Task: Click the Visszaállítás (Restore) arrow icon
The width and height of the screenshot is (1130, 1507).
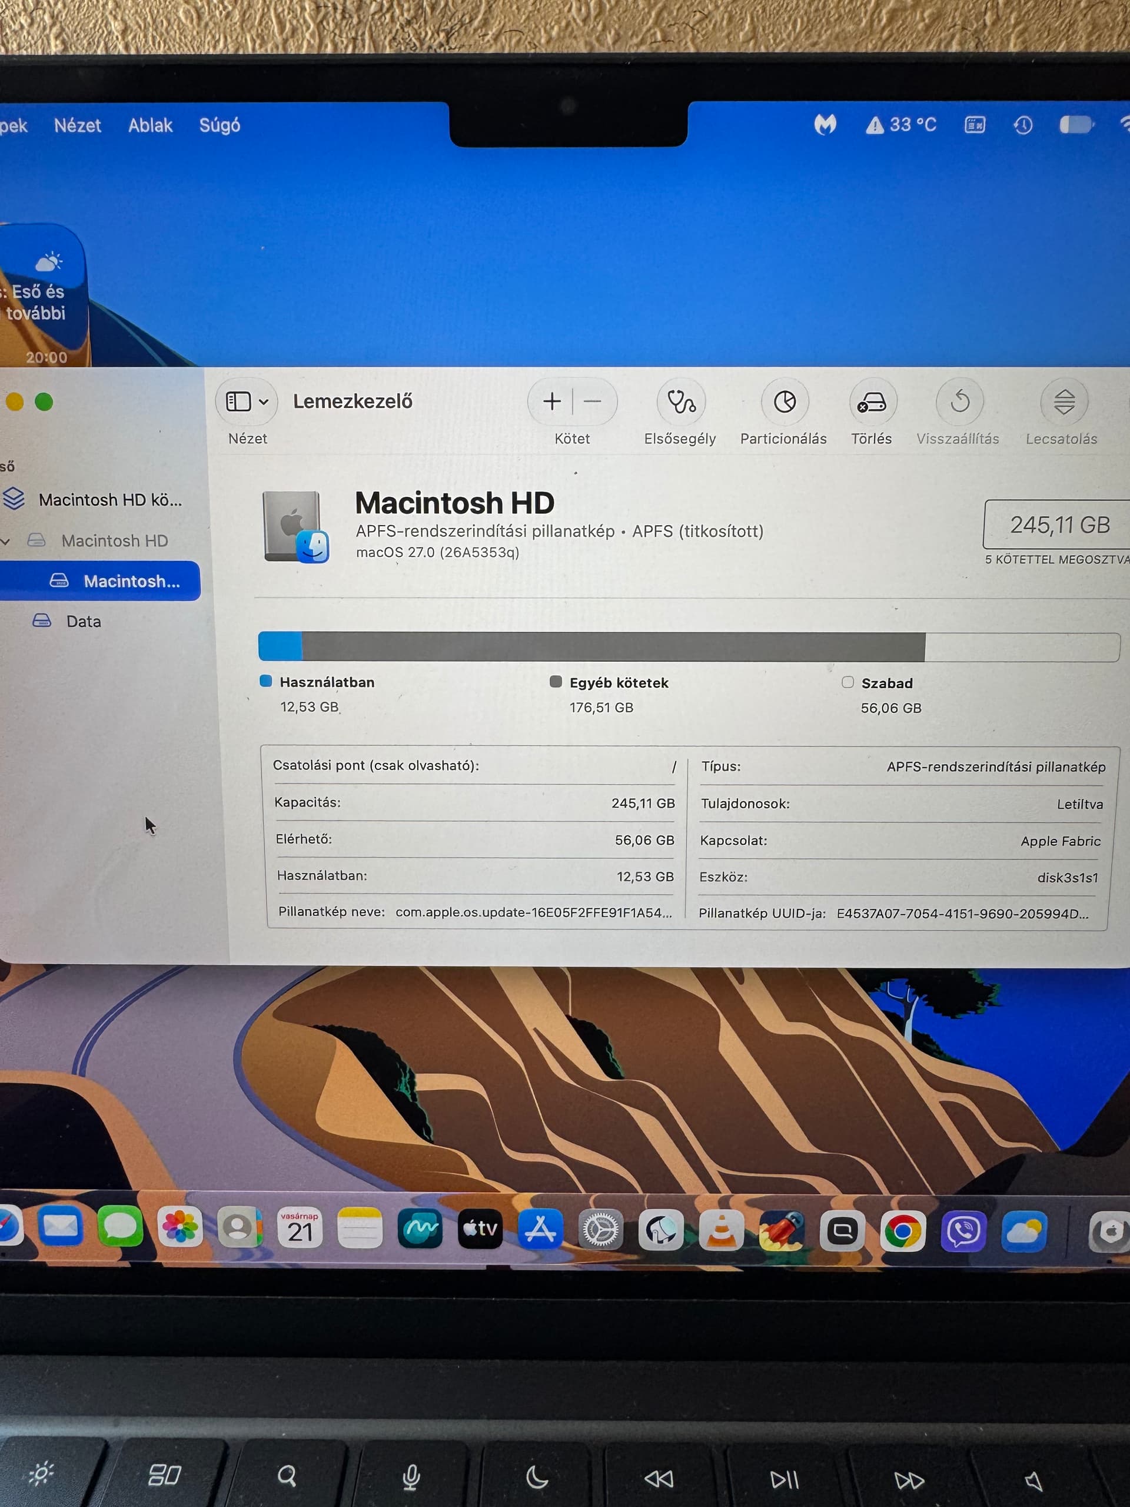Action: click(x=960, y=401)
